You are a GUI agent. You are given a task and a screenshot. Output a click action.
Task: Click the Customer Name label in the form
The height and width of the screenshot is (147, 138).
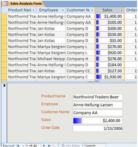point(55,112)
